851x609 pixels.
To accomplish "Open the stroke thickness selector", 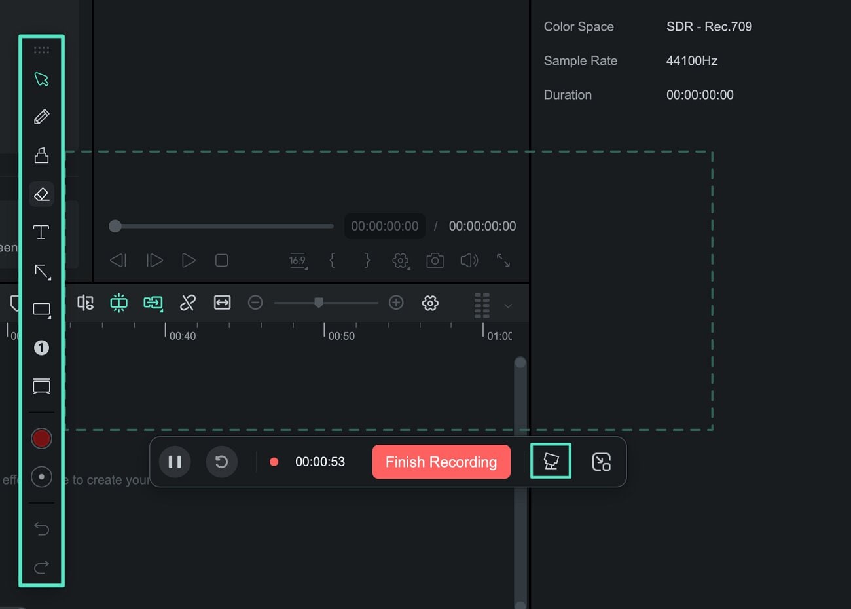I will pyautogui.click(x=41, y=477).
